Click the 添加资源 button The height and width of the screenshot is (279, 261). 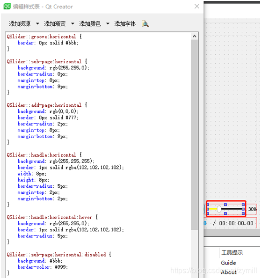coord(20,23)
